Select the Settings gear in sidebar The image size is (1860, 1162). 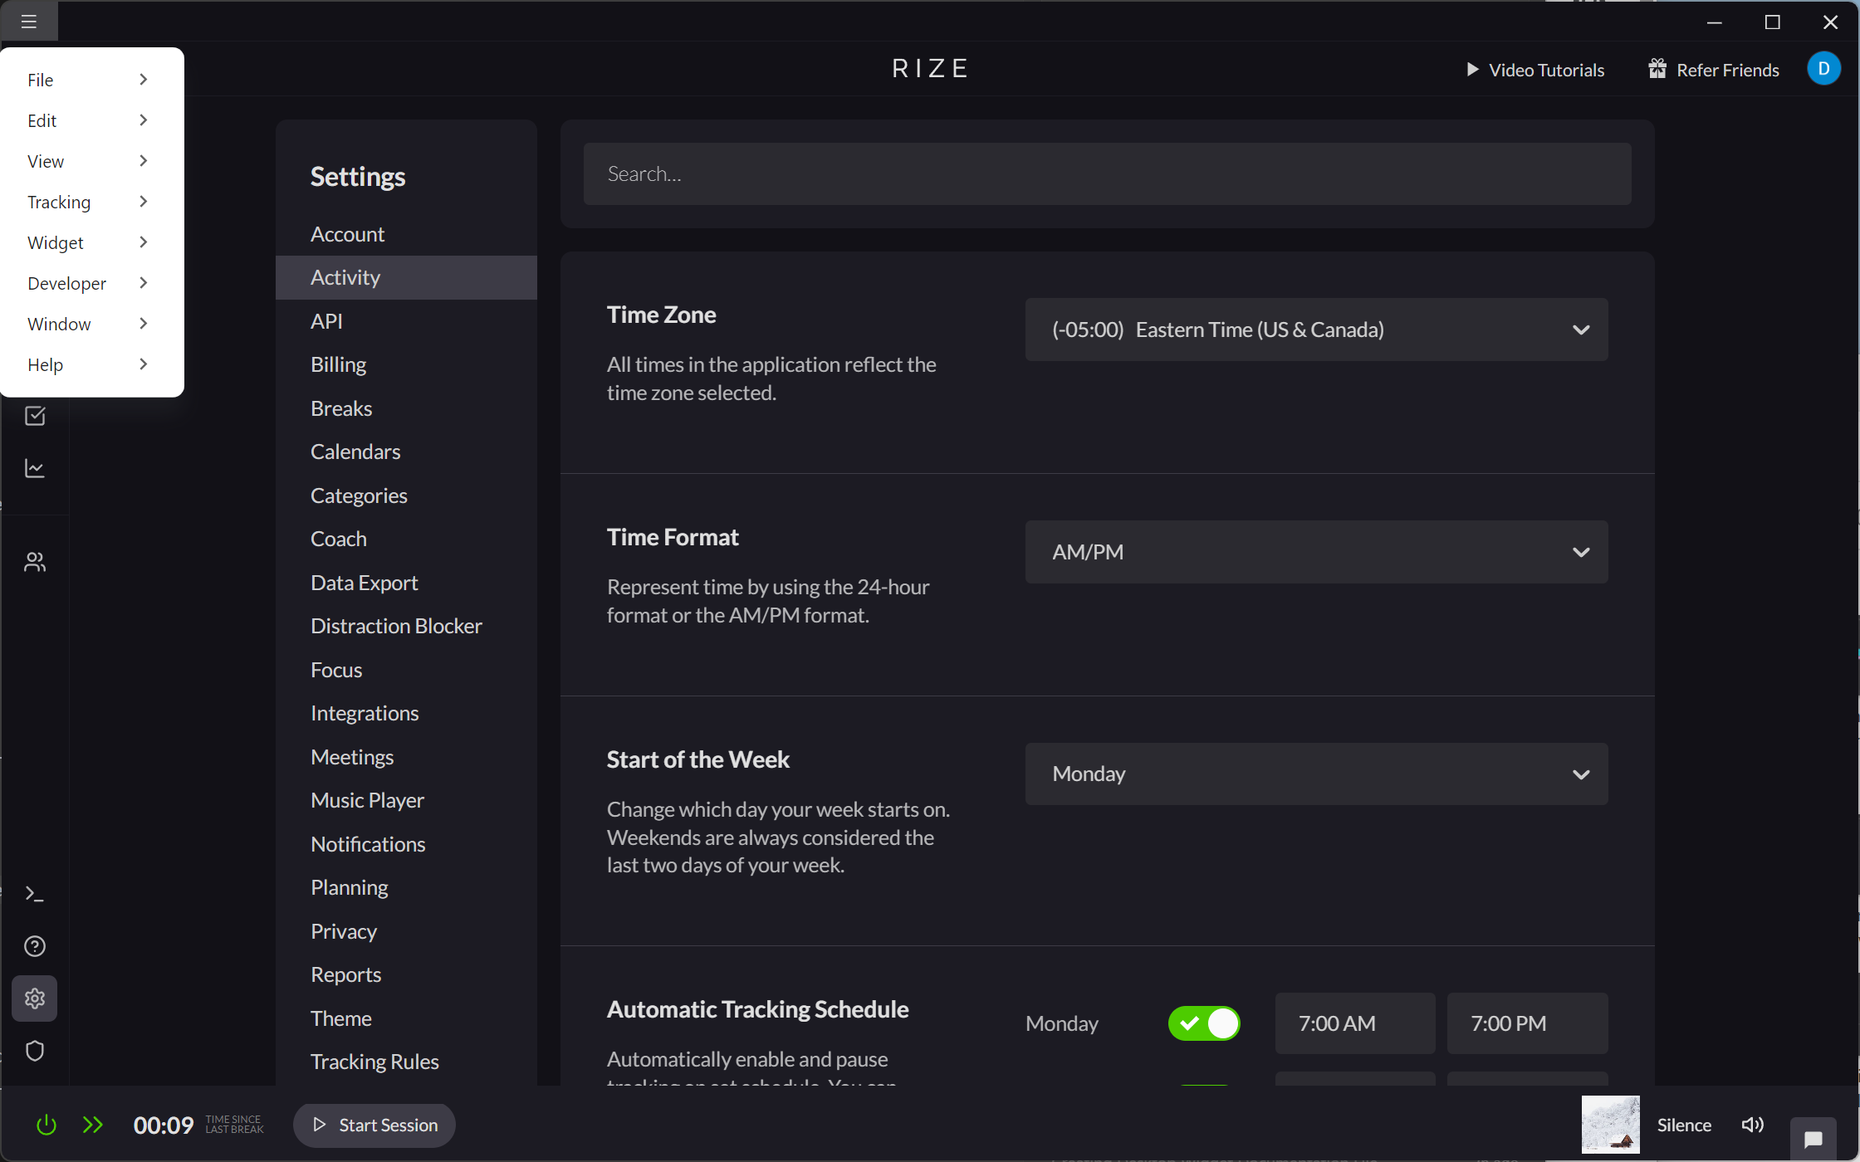tap(35, 998)
